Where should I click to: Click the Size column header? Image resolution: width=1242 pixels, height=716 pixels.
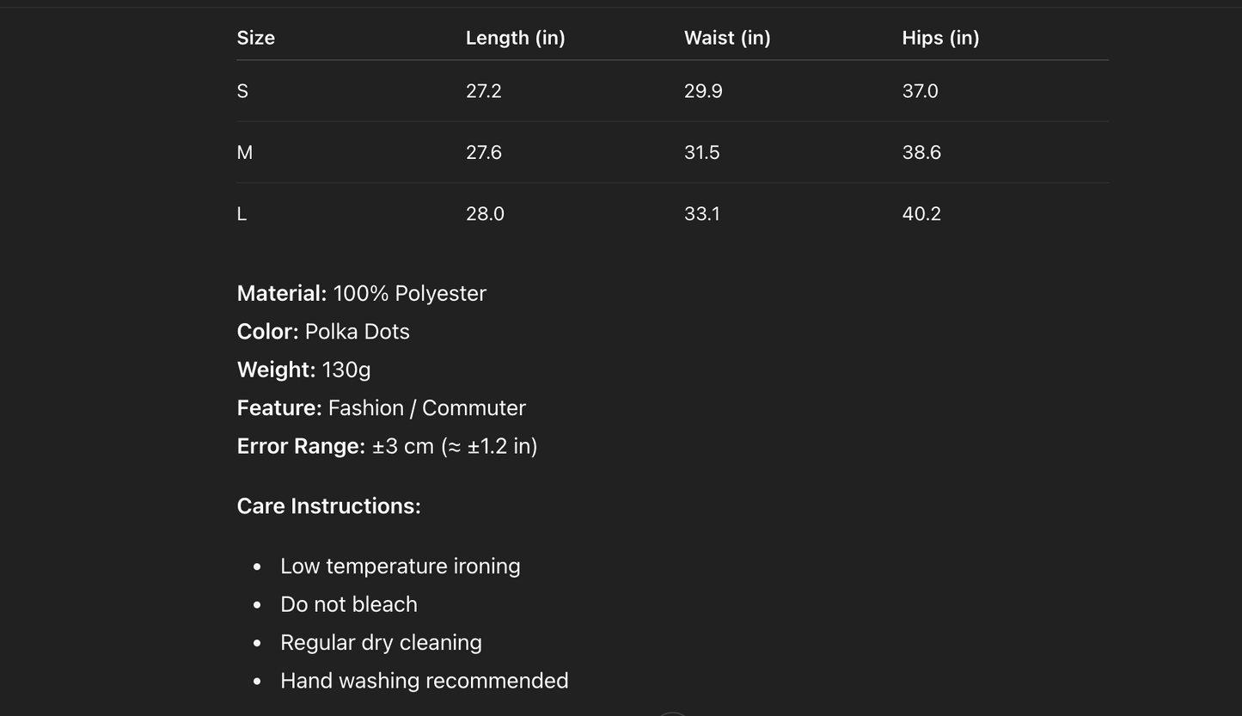pyautogui.click(x=256, y=38)
